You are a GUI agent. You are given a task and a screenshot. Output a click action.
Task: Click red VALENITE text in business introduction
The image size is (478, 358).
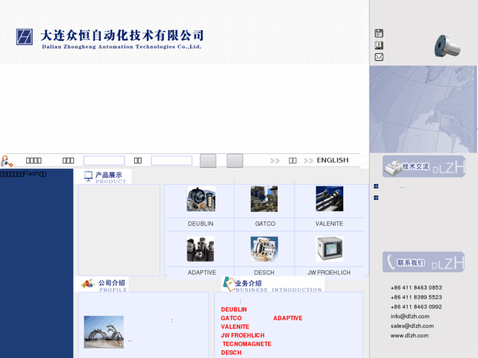[235, 326]
